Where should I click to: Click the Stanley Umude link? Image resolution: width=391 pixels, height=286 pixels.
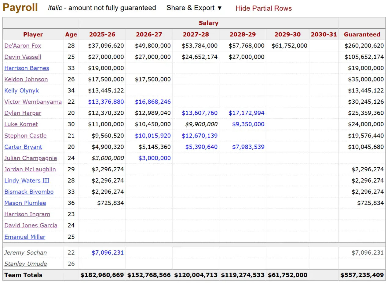click(26, 264)
